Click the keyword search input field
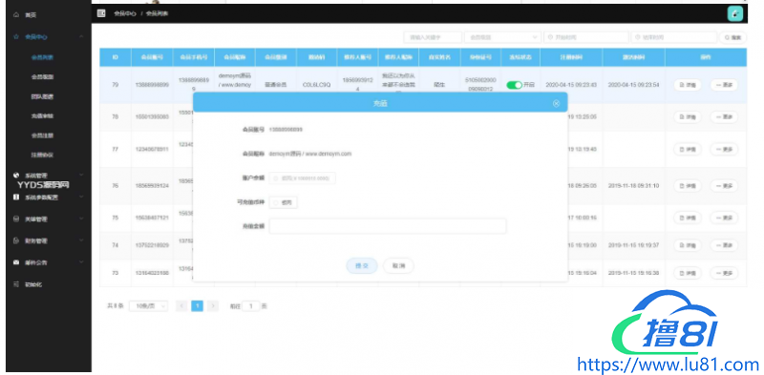 (x=433, y=37)
